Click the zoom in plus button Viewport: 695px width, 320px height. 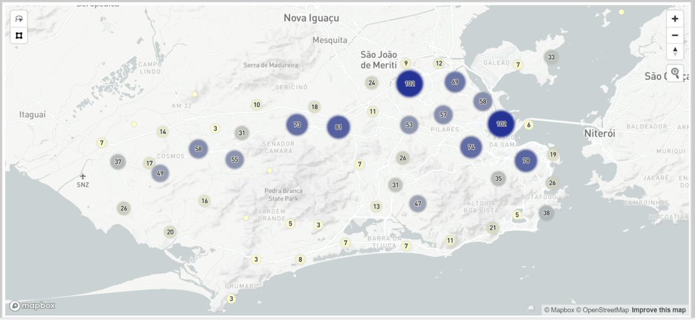[675, 19]
